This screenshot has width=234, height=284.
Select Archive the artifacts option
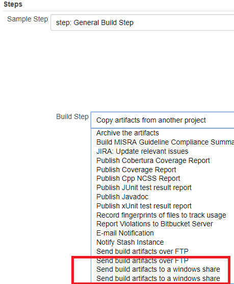tap(163, 133)
